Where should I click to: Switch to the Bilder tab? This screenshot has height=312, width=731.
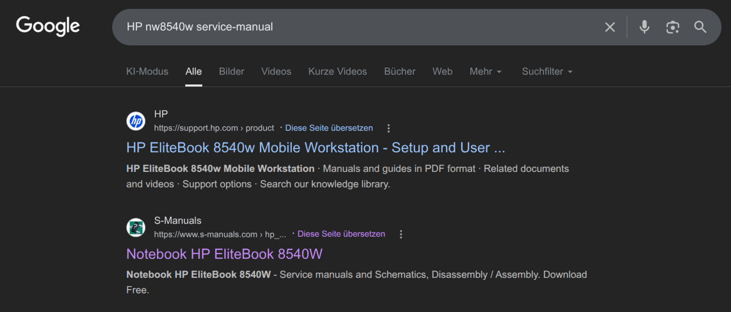coord(231,71)
